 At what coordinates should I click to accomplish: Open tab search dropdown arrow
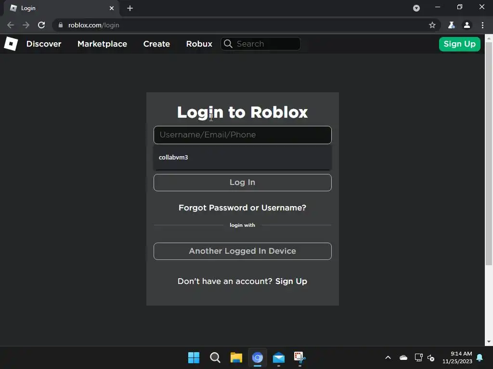pyautogui.click(x=416, y=8)
